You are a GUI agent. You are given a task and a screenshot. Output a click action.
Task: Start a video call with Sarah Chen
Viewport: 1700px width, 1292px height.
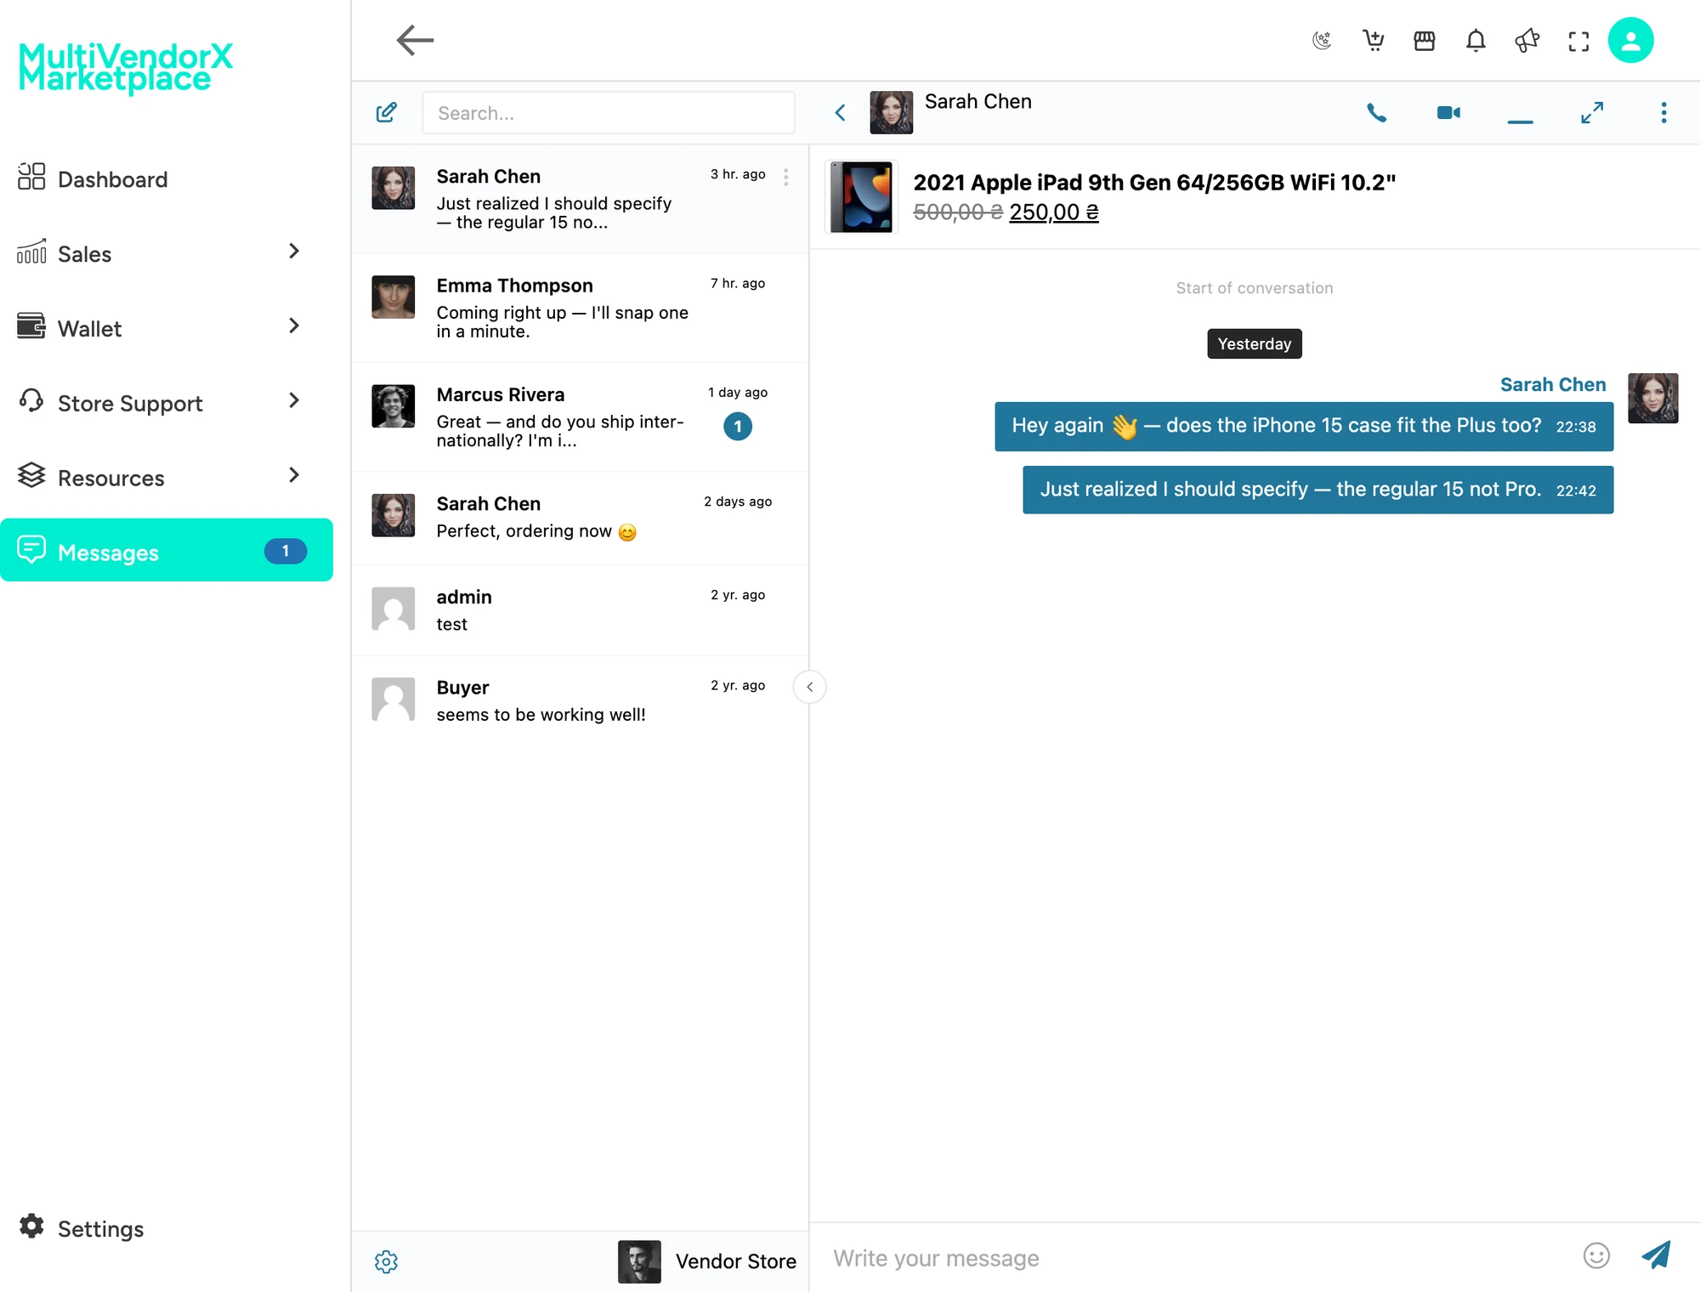1448,112
